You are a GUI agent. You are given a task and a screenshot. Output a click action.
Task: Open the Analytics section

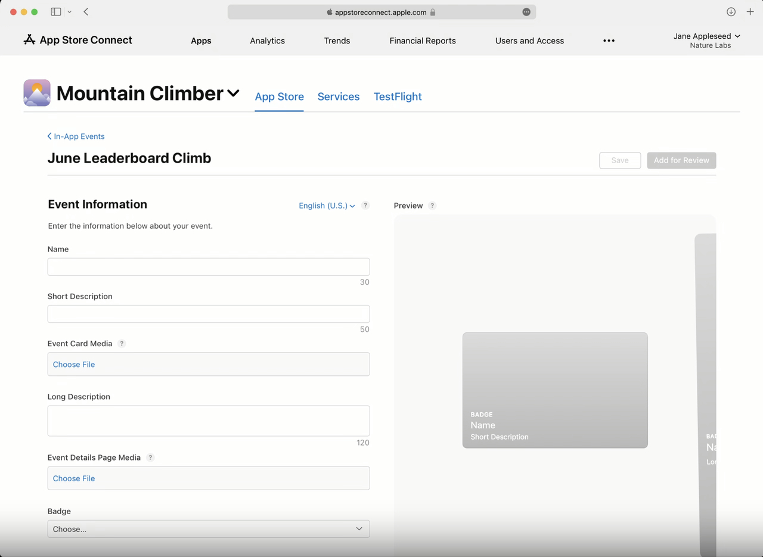267,41
